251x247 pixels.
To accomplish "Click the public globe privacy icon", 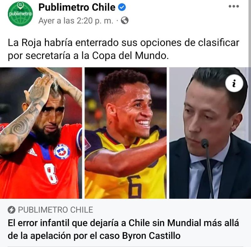I will click(125, 20).
